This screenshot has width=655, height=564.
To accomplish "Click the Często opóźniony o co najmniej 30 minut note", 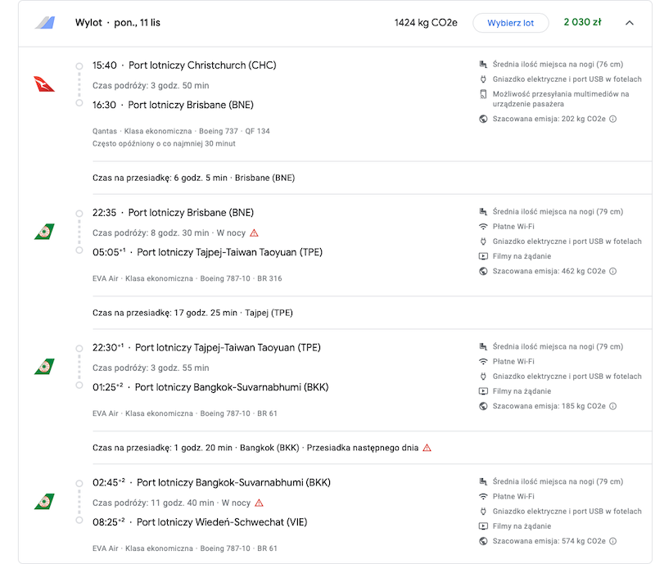I will click(164, 144).
